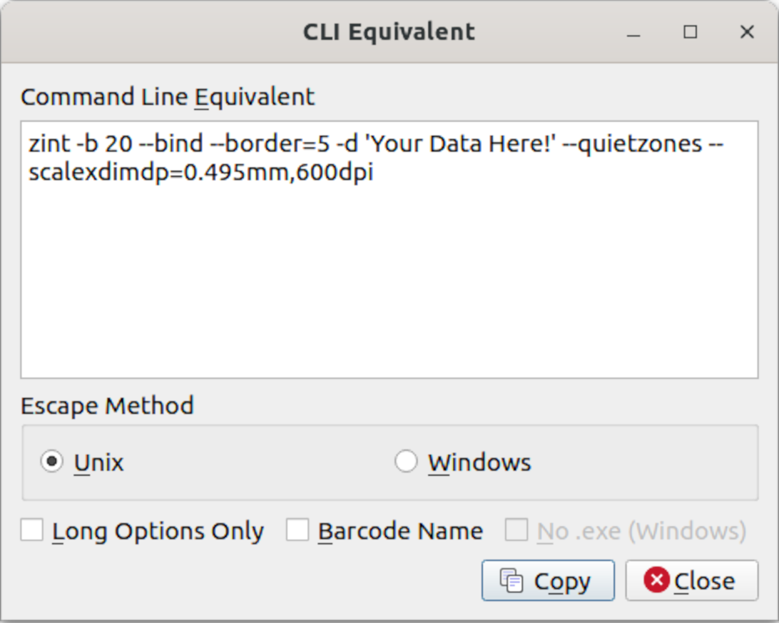Select the Unix escape method radio button
This screenshot has width=779, height=623.
[50, 460]
